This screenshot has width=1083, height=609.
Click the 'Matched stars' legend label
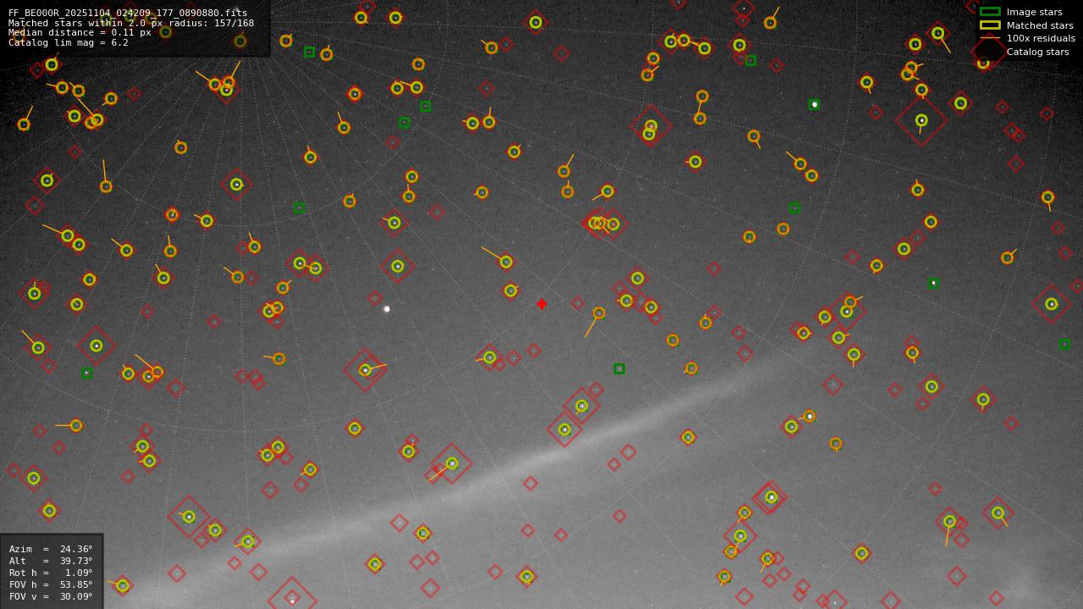tap(1040, 25)
